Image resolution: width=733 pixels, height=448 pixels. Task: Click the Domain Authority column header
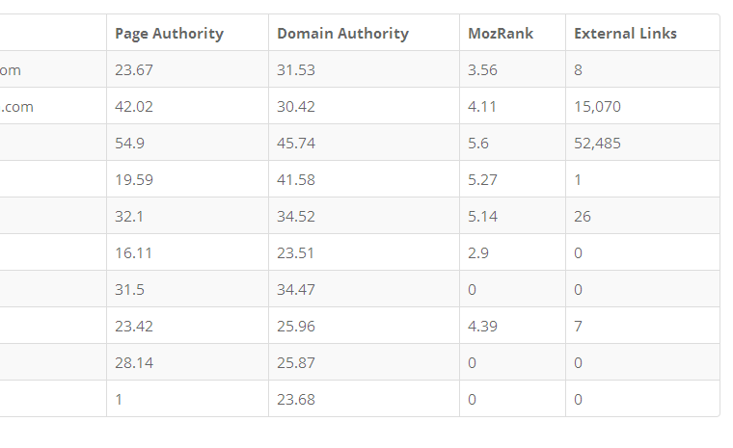coord(342,33)
